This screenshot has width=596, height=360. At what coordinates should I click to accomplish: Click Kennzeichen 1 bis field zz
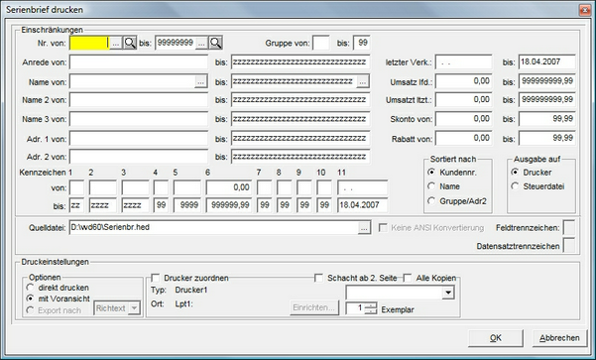(76, 205)
